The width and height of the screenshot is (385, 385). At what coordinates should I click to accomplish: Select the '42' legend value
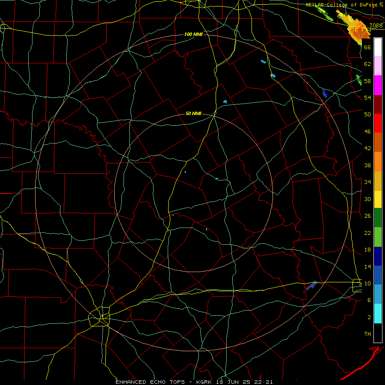[367, 148]
